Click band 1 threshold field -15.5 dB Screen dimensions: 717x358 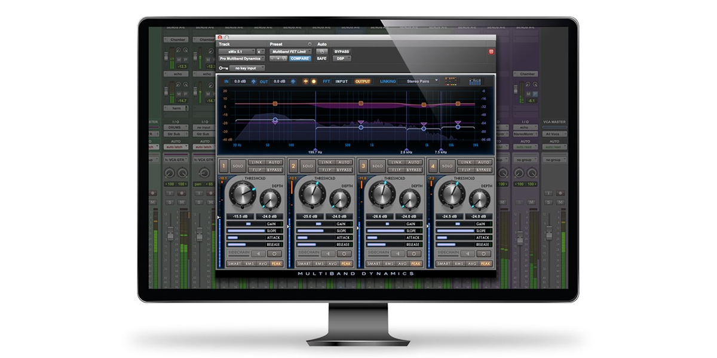[x=240, y=217]
